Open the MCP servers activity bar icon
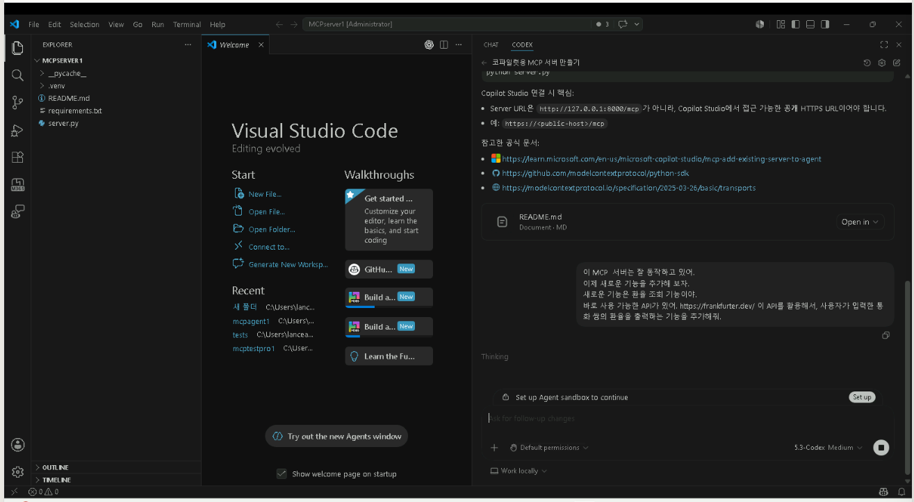Screen dimensions: 914x502 (18, 184)
